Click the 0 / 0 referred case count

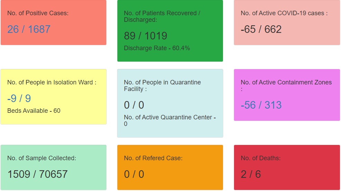(134, 174)
